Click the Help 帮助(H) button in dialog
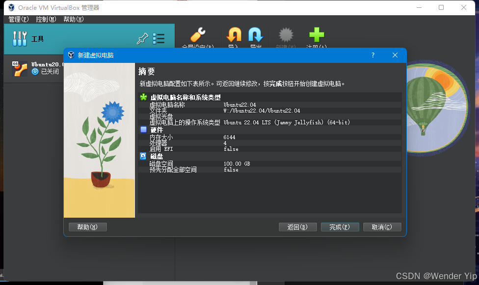The image size is (479, 285). pos(88,227)
